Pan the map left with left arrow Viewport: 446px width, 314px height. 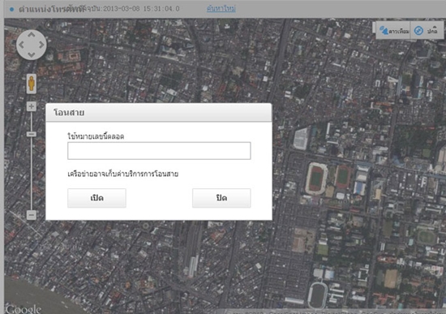(21, 45)
